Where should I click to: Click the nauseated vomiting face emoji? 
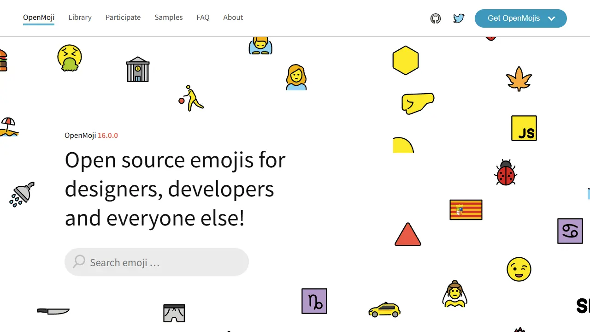tap(70, 58)
